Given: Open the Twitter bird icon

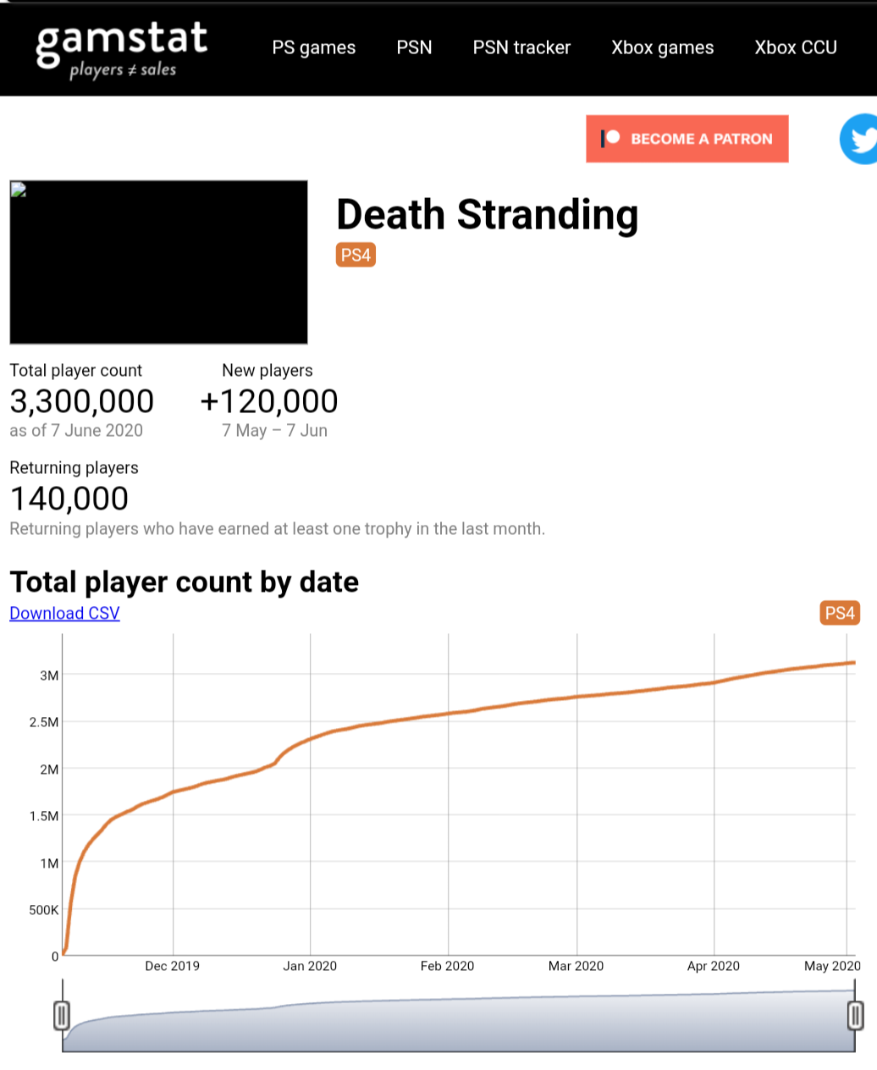Looking at the screenshot, I should pos(859,139).
